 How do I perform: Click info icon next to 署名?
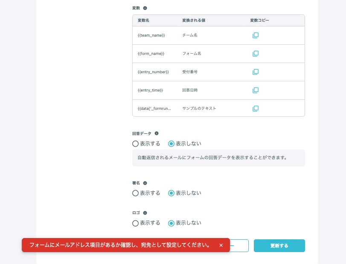coord(145,183)
